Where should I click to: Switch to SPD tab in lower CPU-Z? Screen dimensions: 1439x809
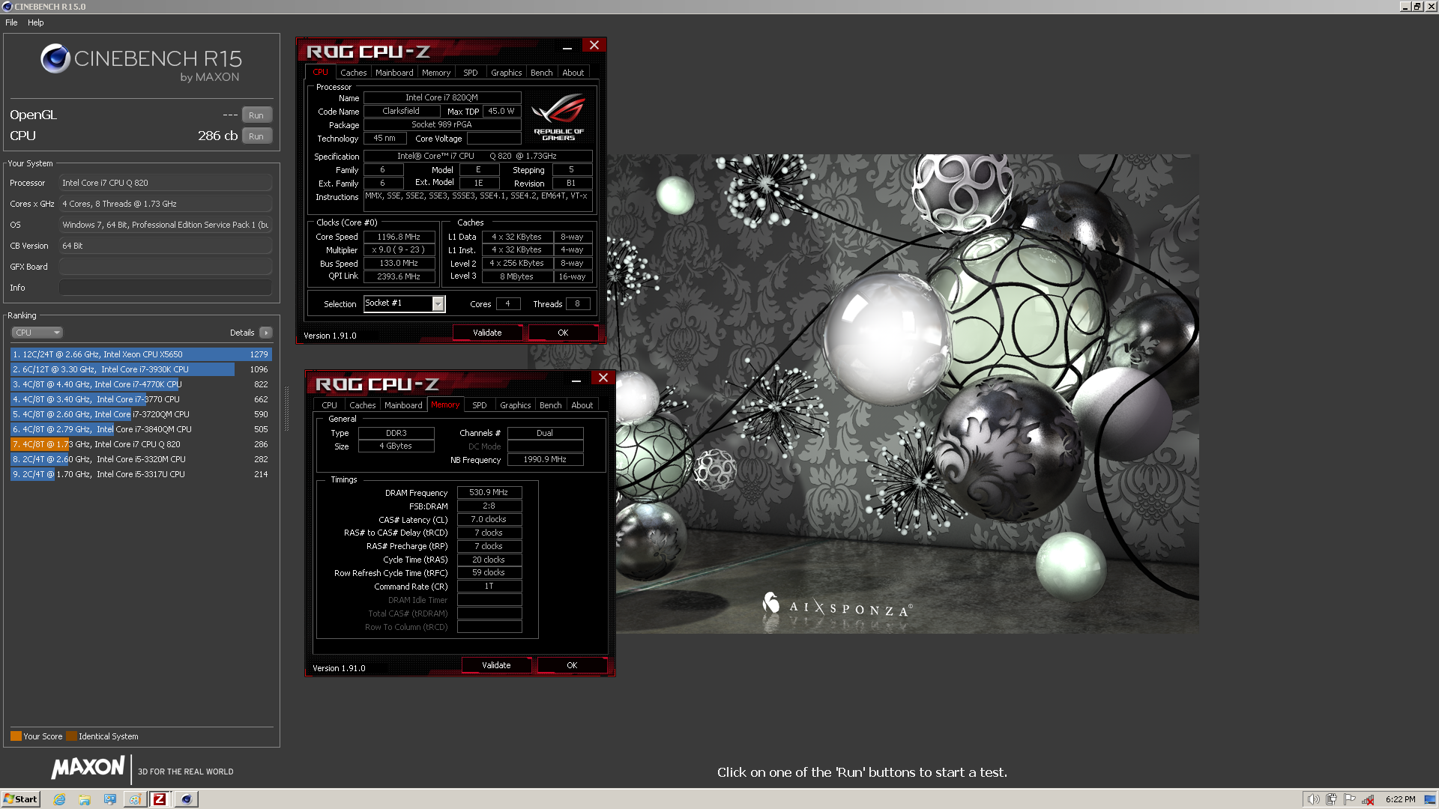[479, 405]
